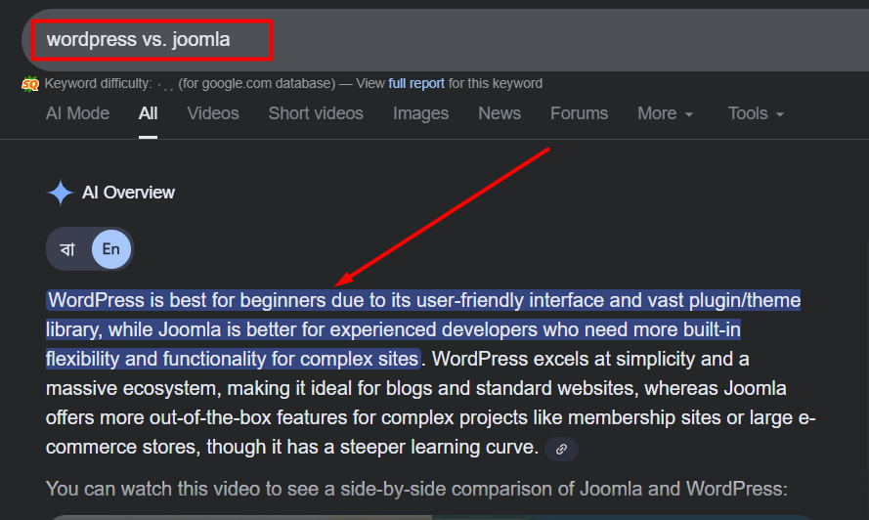This screenshot has height=520, width=869.
Task: Switch to the AI Mode tab
Action: (x=77, y=113)
